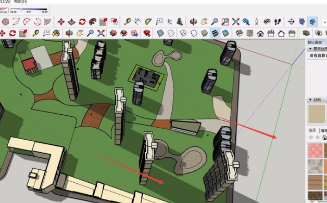Toggle Shaded With Textures style
Viewport: 327px width, 203px height.
coord(215,33)
